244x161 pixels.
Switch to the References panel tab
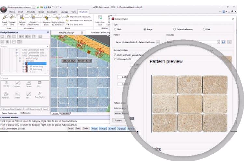(x=25, y=113)
